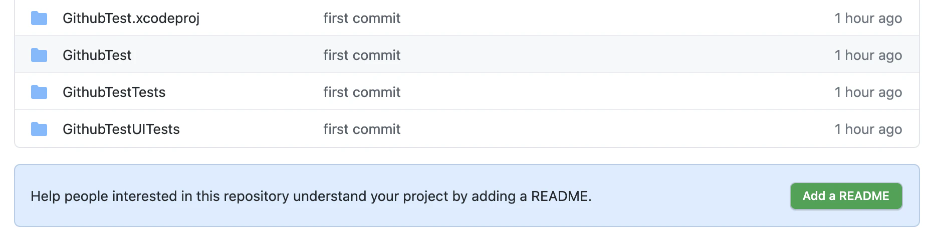The height and width of the screenshot is (239, 926).
Task: Click the GithubTestUITests '1 hour ago' timestamp
Action: (868, 129)
